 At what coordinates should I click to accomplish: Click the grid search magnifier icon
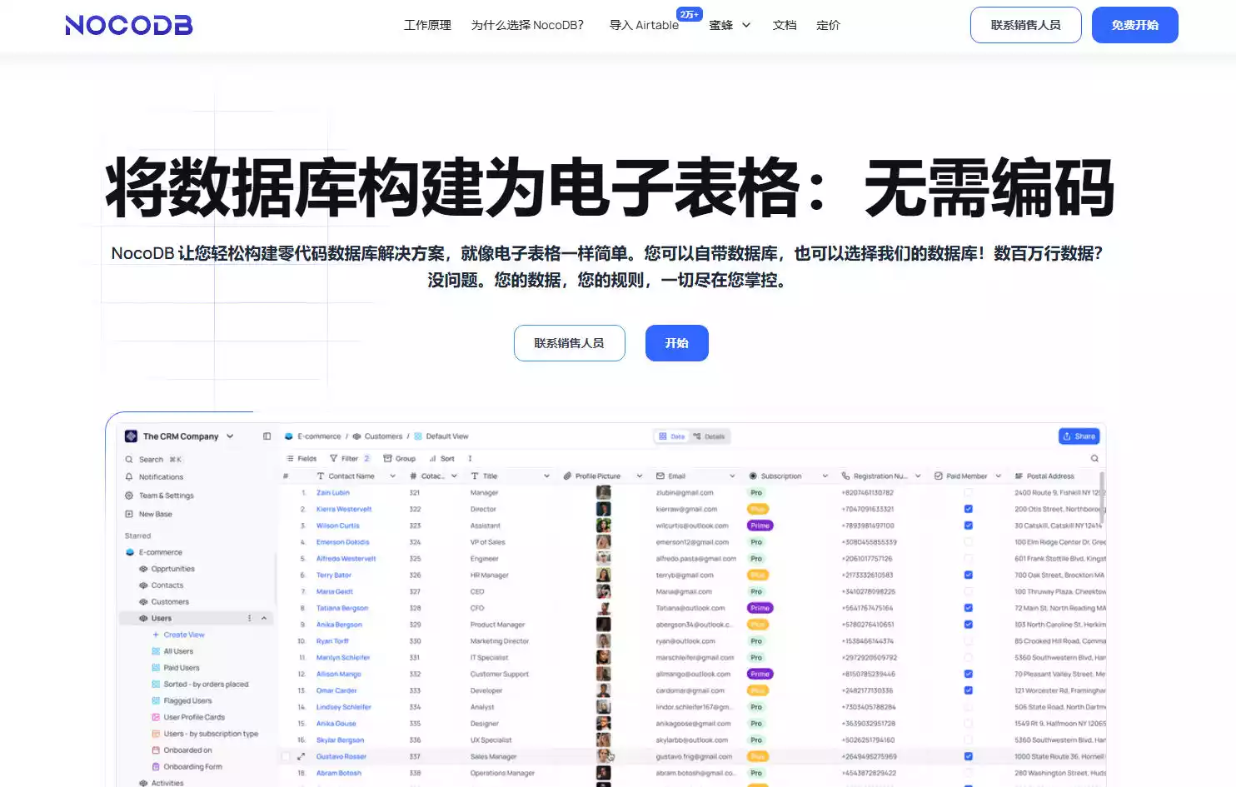pos(1094,459)
